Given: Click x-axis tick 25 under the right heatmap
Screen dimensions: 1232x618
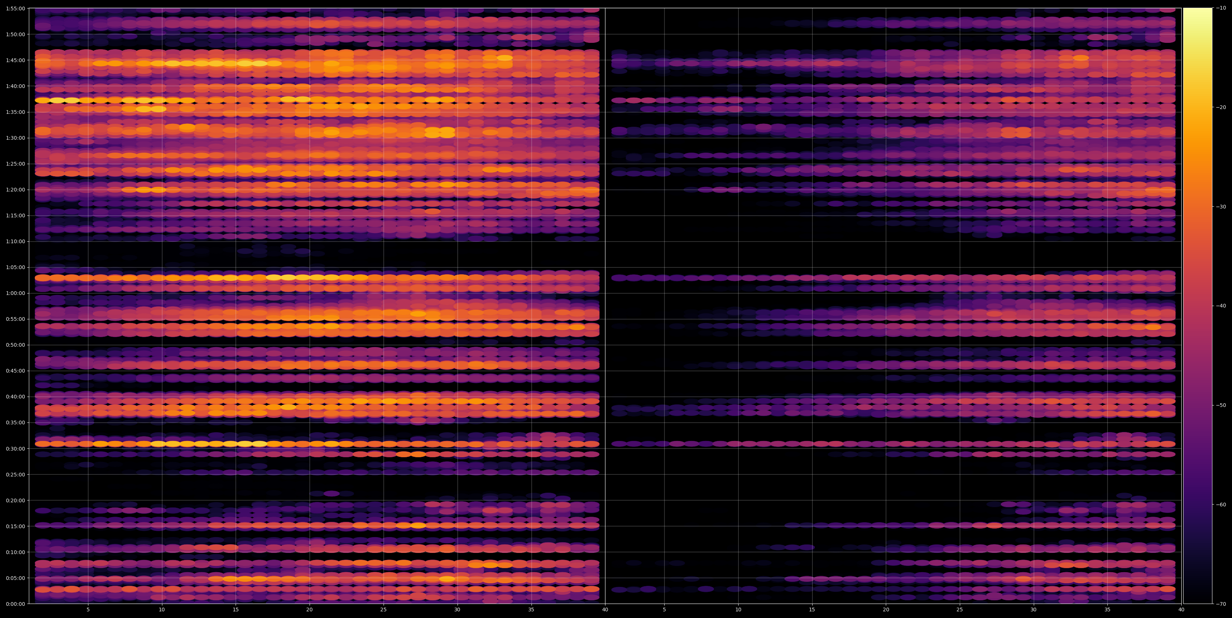Looking at the screenshot, I should pyautogui.click(x=960, y=610).
